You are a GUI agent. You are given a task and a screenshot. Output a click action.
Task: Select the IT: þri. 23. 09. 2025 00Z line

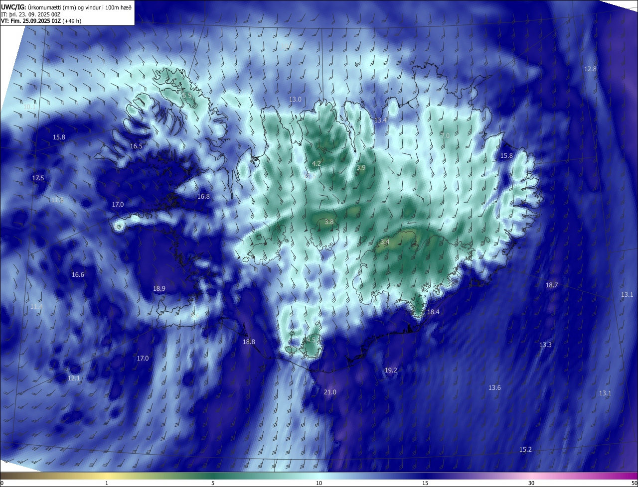[x=31, y=14]
